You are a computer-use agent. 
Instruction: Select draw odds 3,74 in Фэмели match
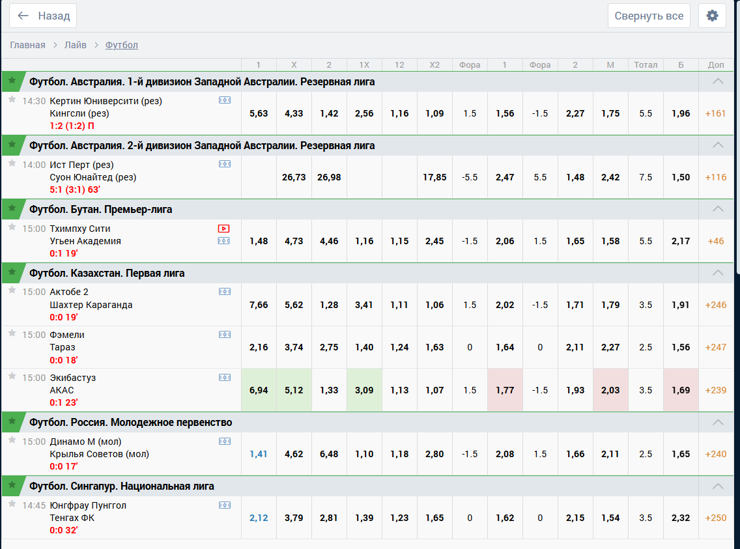point(294,347)
